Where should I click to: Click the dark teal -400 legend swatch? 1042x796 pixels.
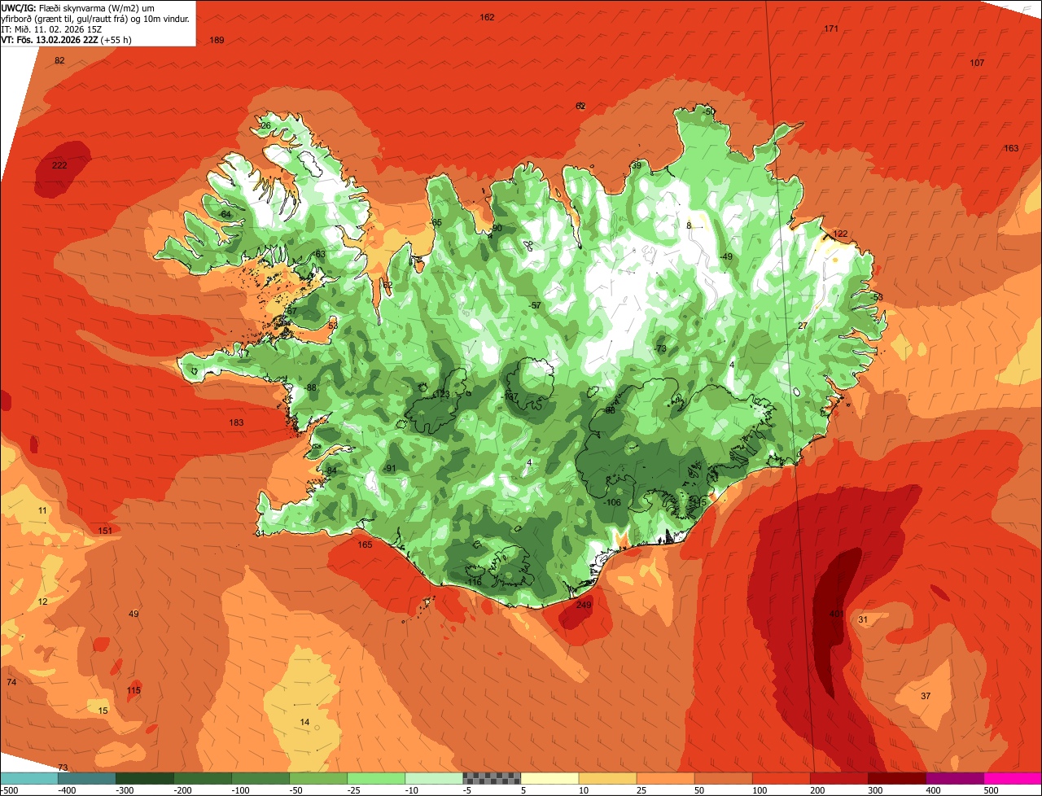coord(86,778)
